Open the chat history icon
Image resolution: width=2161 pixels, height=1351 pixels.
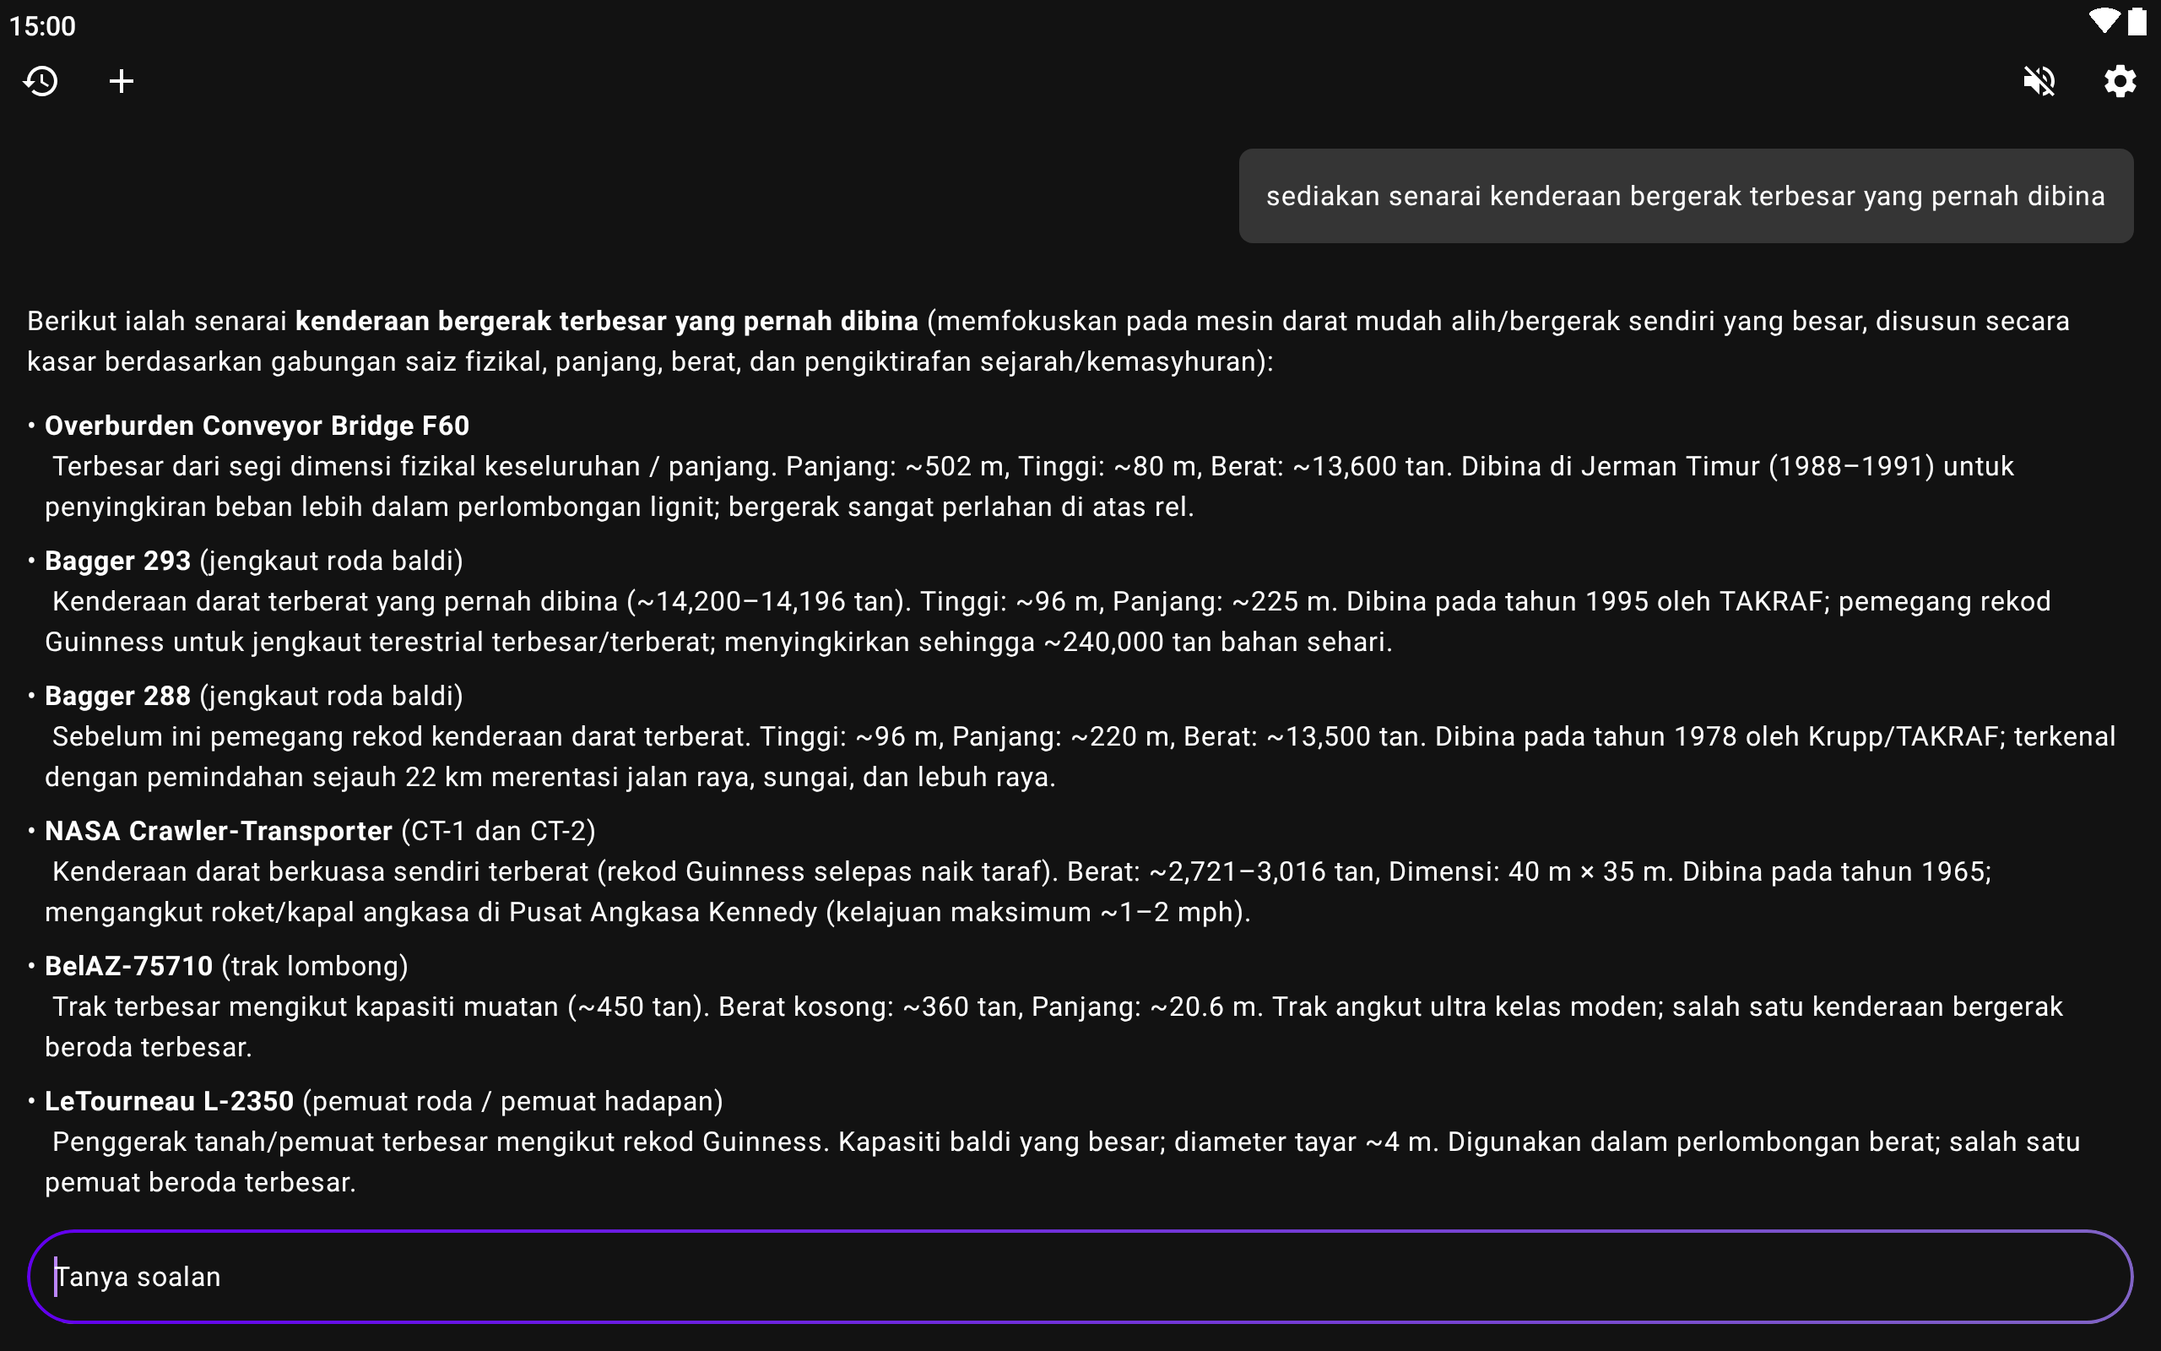click(41, 81)
